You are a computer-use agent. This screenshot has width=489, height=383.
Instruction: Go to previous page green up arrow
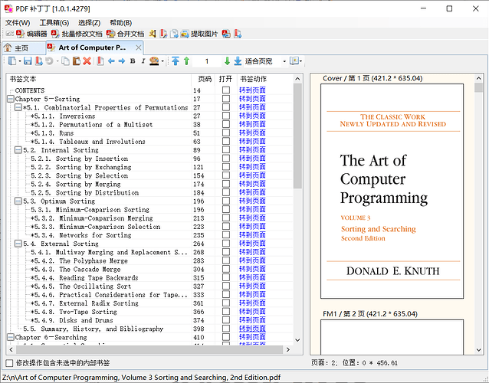(186, 61)
